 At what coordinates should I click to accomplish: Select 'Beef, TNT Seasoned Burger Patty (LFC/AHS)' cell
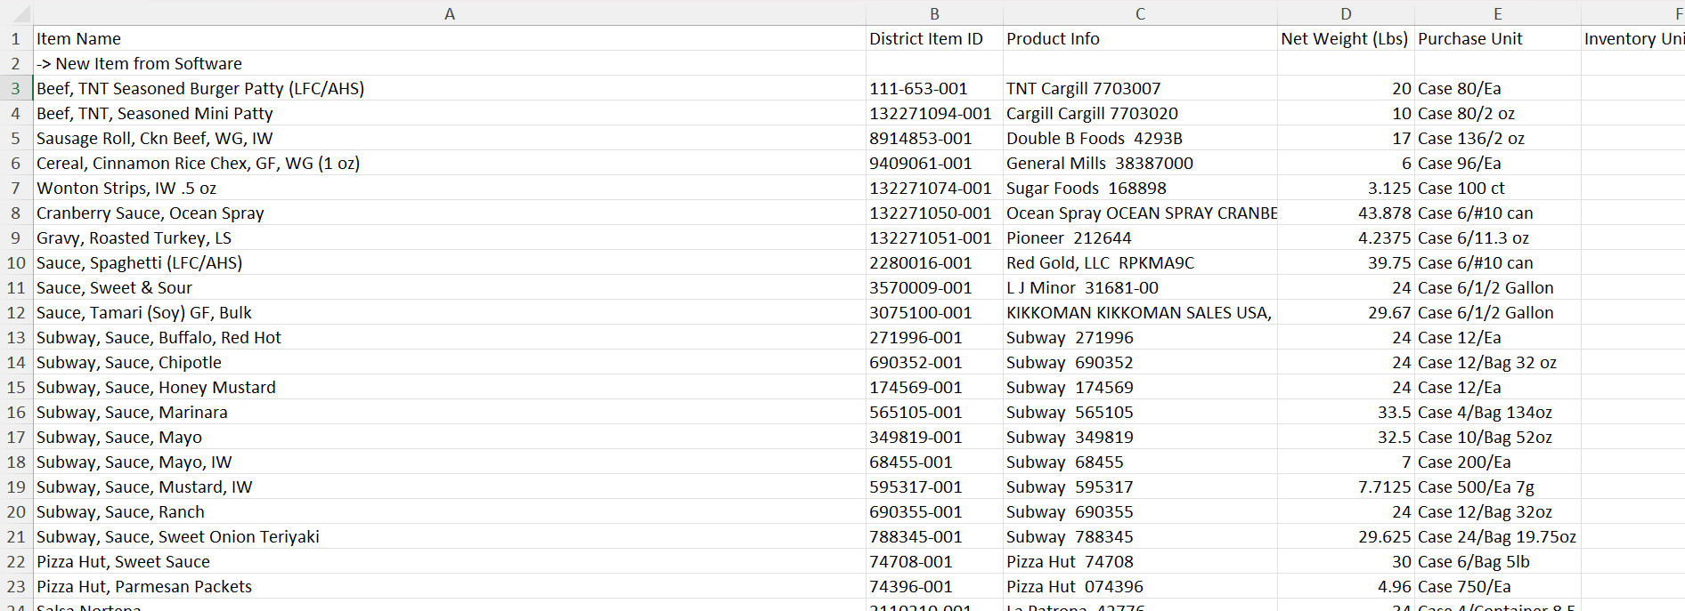point(450,88)
